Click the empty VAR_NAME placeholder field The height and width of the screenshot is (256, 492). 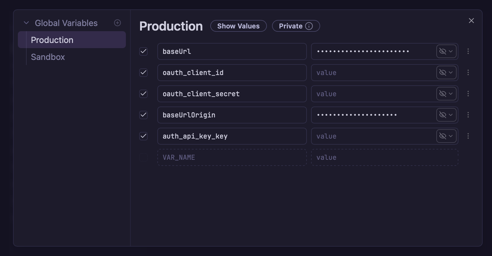(232, 157)
